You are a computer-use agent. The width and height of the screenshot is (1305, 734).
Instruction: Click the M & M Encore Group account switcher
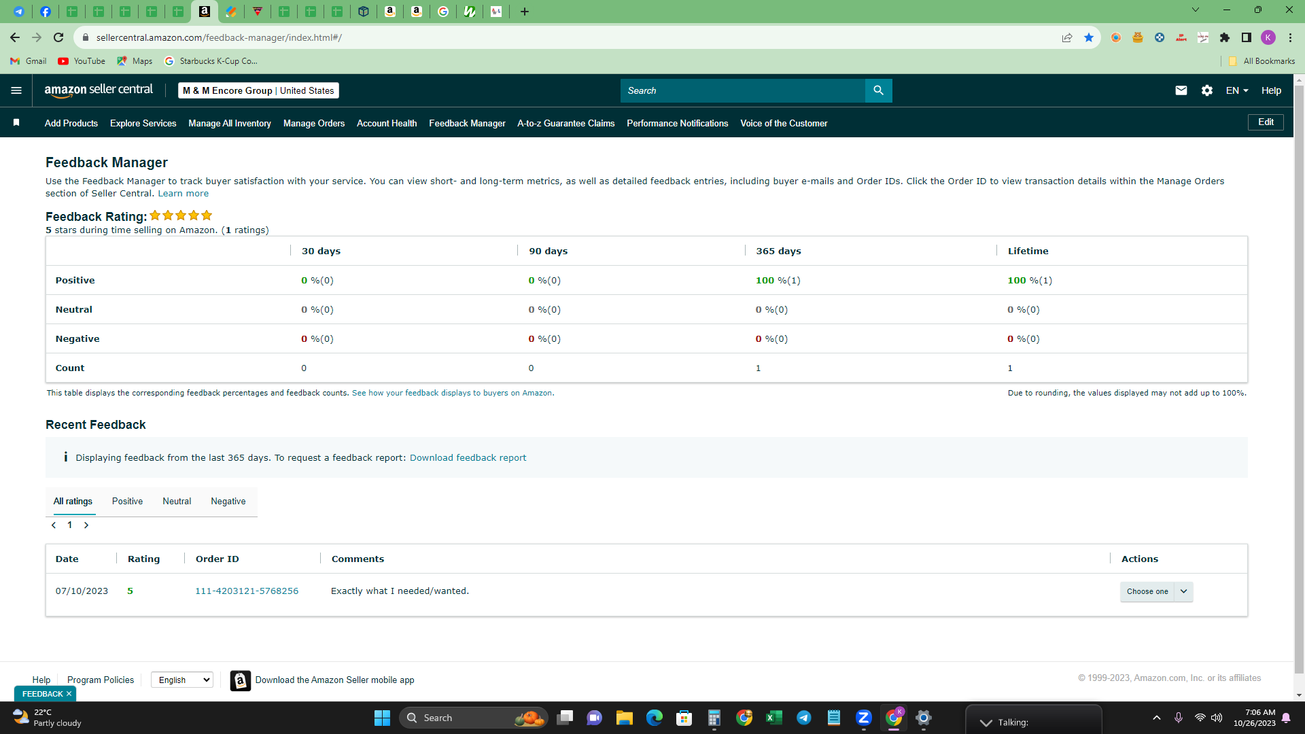[258, 90]
